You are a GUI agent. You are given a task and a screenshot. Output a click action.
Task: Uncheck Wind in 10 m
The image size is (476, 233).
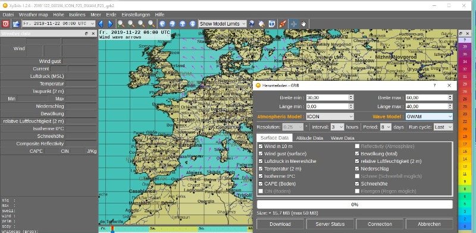(x=261, y=146)
